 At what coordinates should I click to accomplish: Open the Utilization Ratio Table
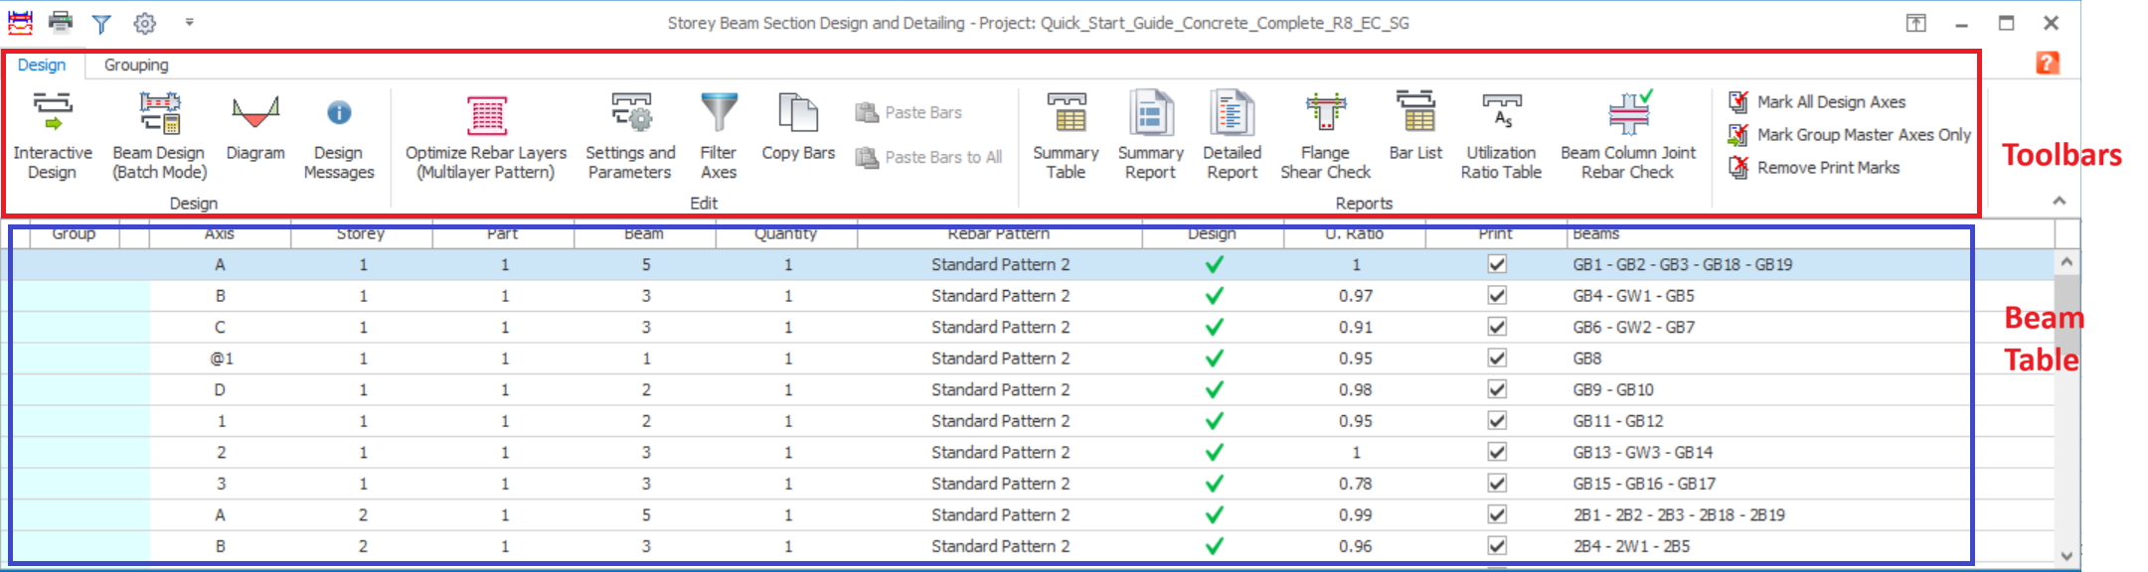1501,134
